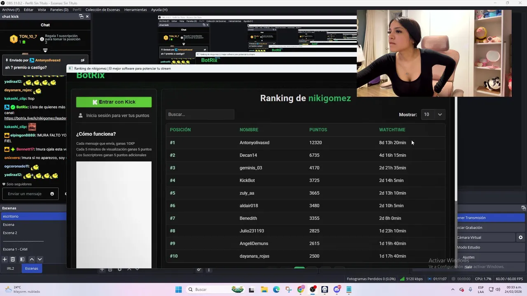Open Colección de Escenas menu

(103, 9)
